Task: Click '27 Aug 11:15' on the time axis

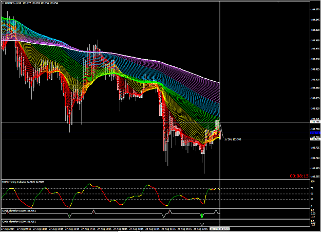Action: click(x=40, y=229)
